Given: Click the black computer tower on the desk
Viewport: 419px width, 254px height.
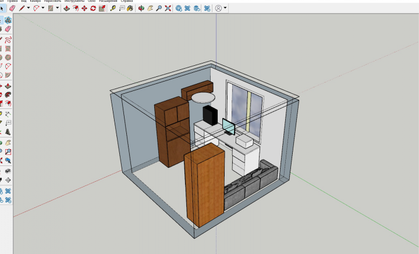Looking at the screenshot, I should pyautogui.click(x=210, y=115).
